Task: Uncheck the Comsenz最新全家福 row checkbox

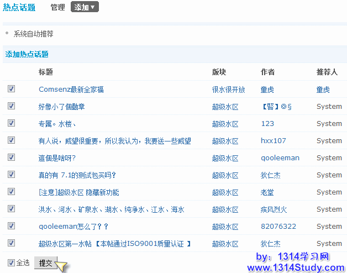Action: 12,89
